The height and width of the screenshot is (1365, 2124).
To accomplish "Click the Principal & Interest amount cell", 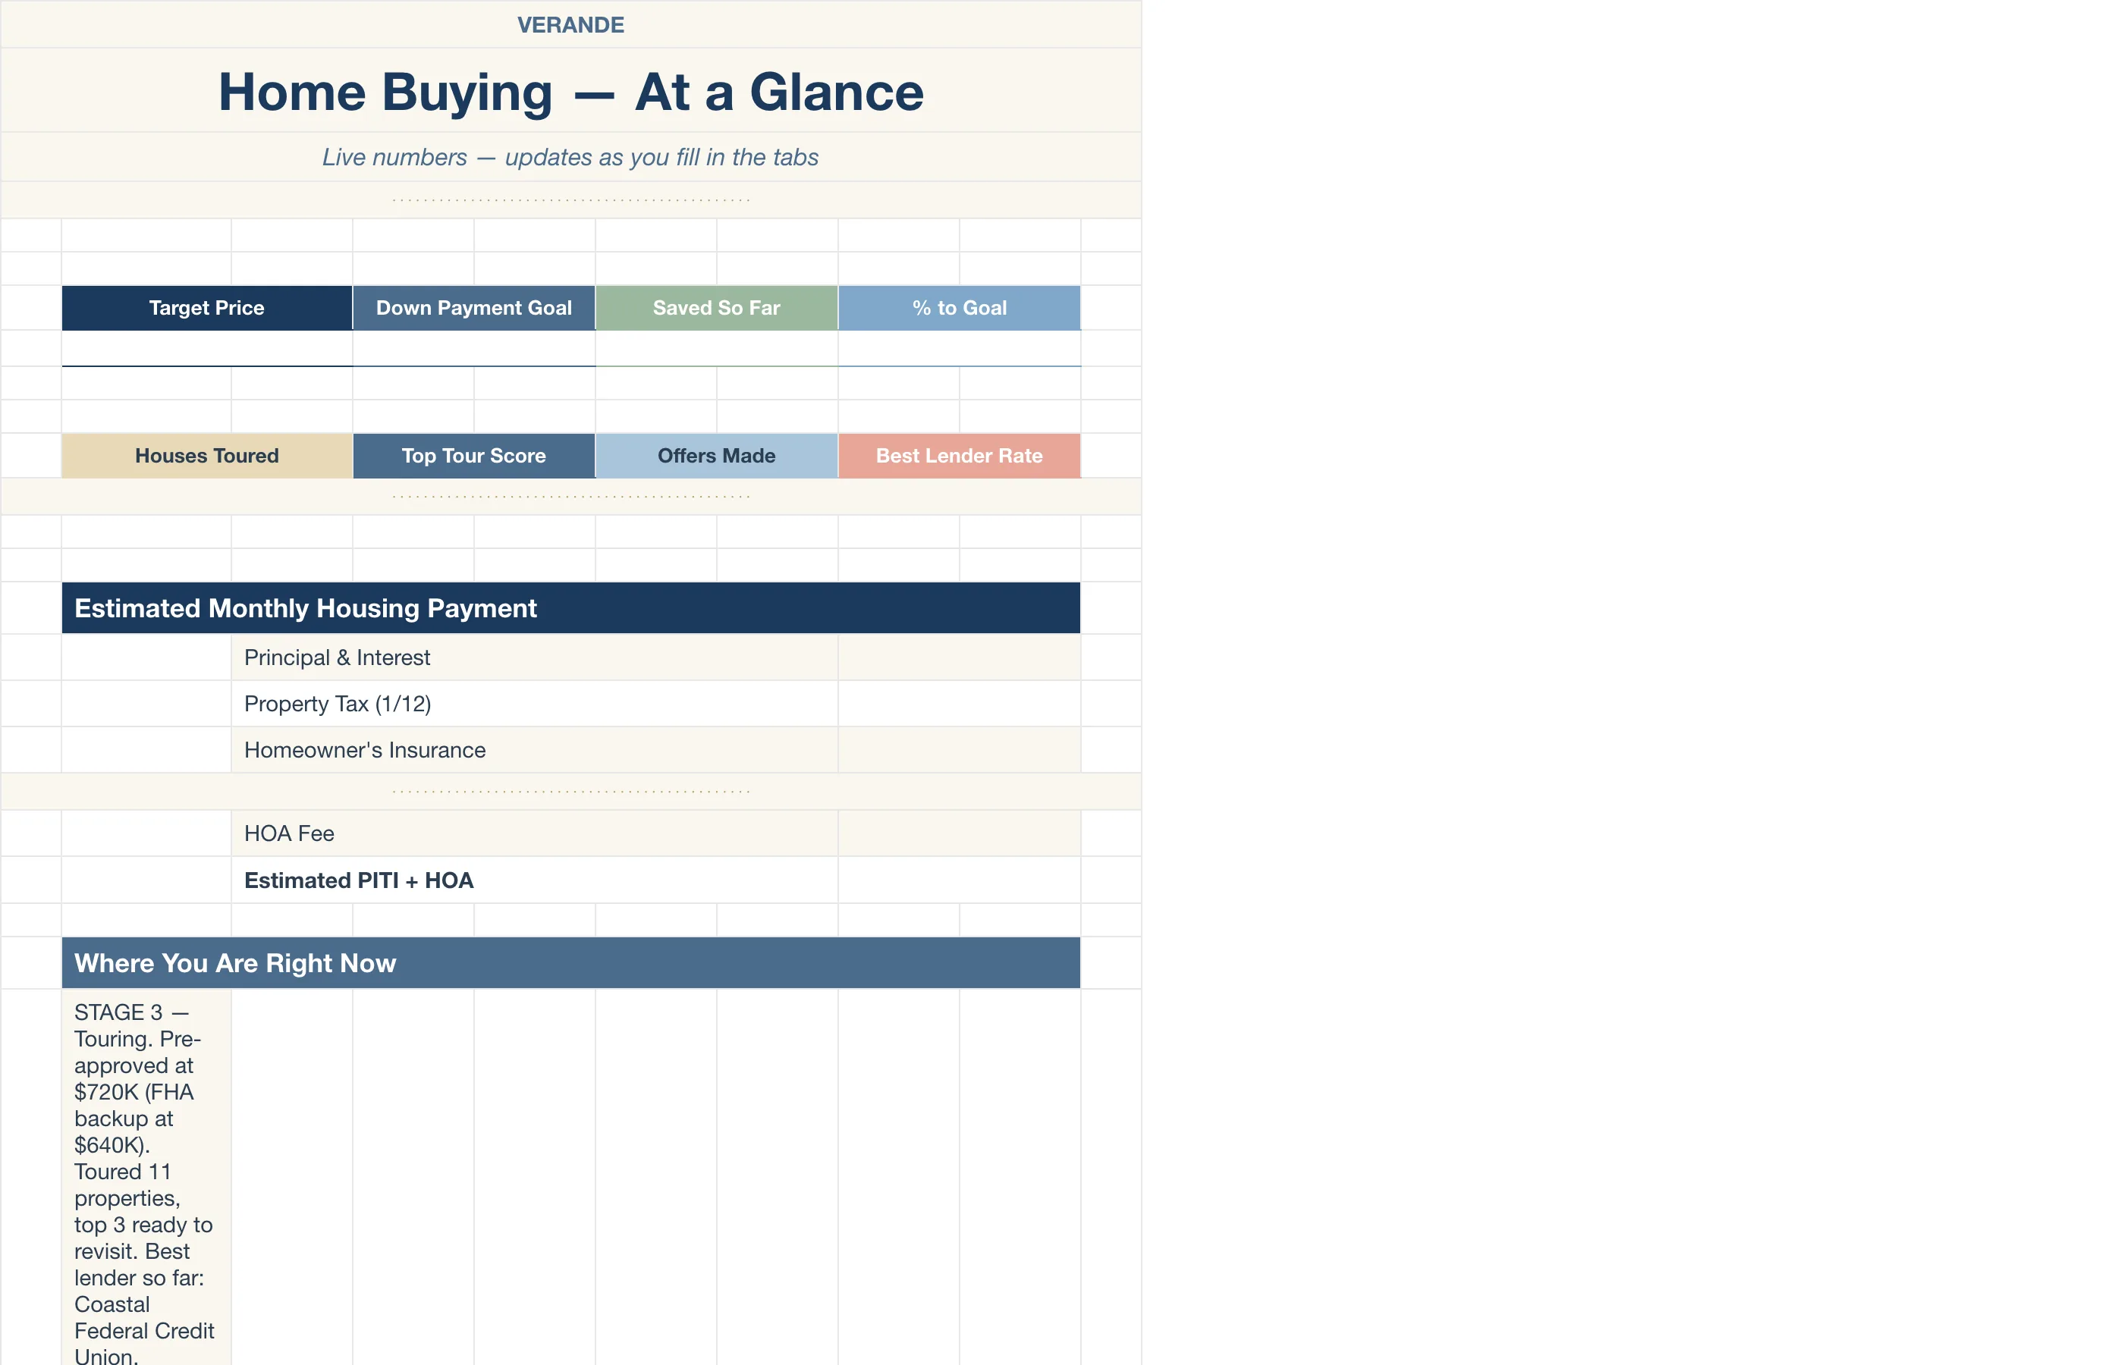I will [959, 657].
